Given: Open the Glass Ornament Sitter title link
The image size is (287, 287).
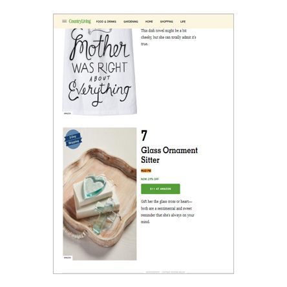Looking at the screenshot, I should (x=169, y=155).
